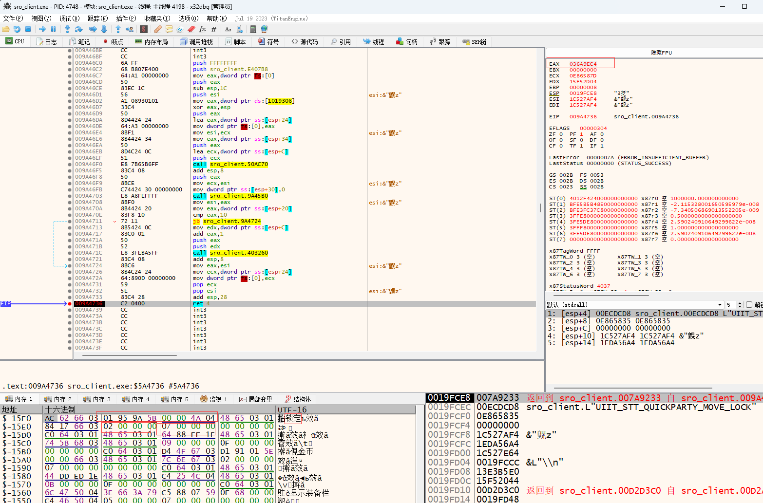This screenshot has height=503, width=763.
Task: Stop debugging with the square icon
Action: [28, 29]
